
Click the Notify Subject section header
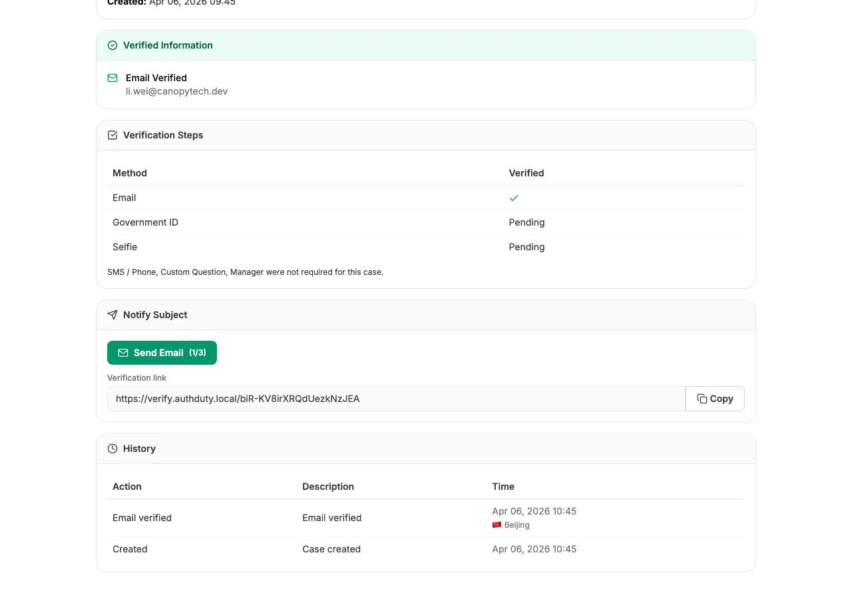pos(155,315)
